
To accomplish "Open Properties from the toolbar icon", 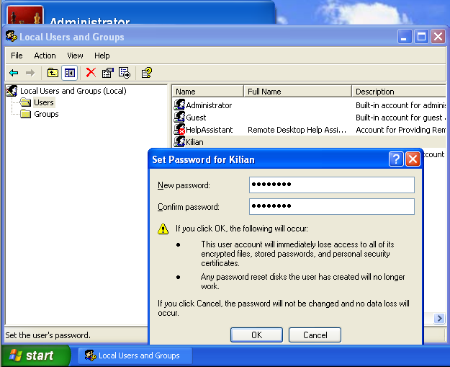I will point(107,72).
